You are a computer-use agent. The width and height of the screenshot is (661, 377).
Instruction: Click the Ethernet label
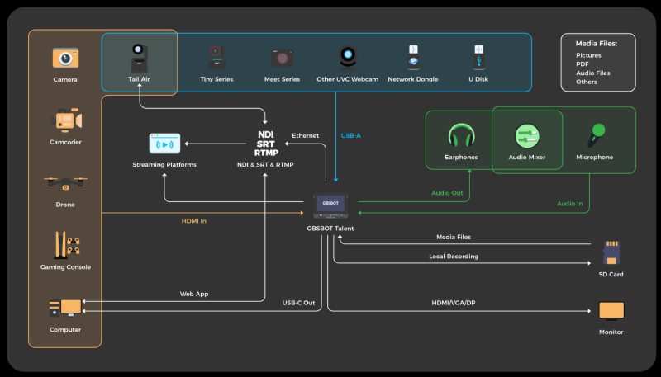tap(305, 135)
